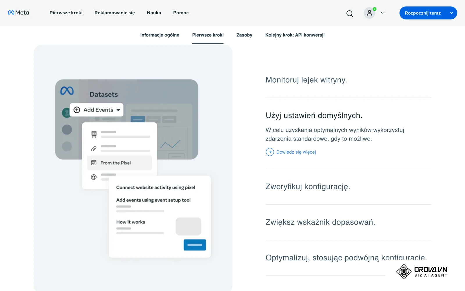Follow the Dowiedz się więcej link

pos(296,152)
